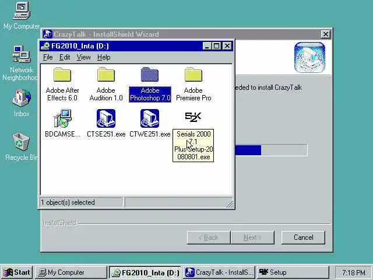
Task: Open the View menu
Action: click(83, 57)
